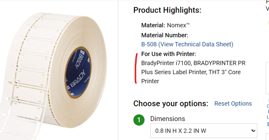Click the green step 1 circle icon

coord(139,120)
